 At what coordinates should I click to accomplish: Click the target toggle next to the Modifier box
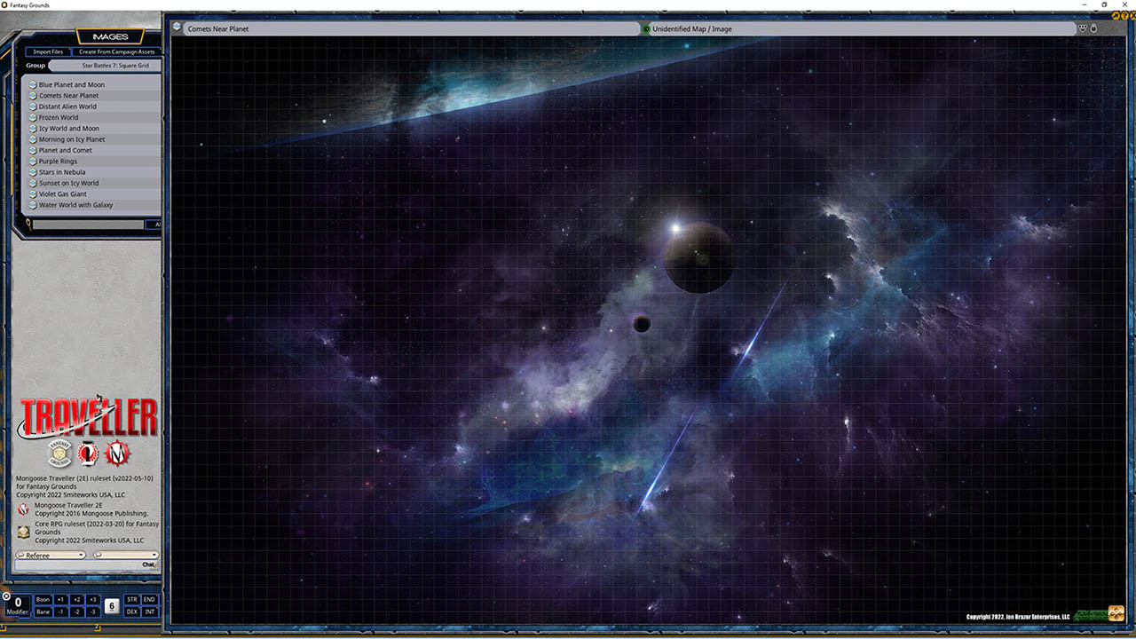click(x=6, y=596)
